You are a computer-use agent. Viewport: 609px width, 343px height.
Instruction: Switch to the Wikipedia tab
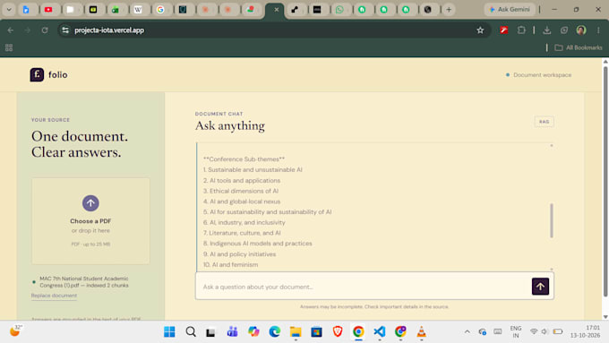tap(138, 10)
